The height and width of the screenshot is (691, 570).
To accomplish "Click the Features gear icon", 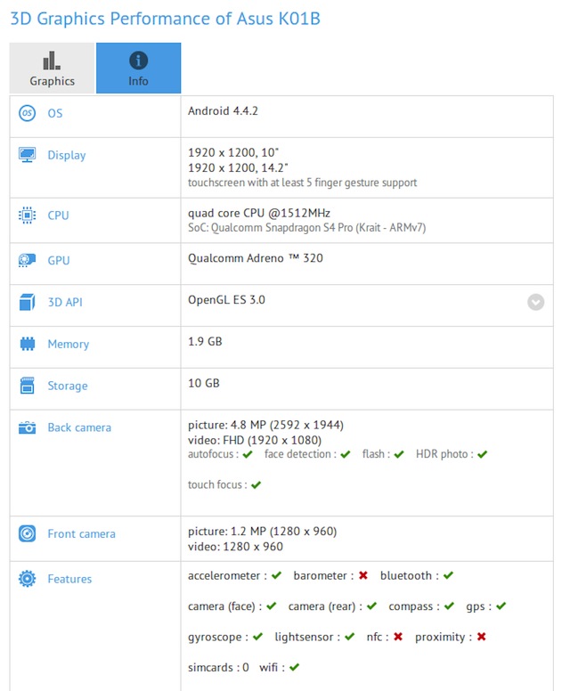I will [x=27, y=579].
